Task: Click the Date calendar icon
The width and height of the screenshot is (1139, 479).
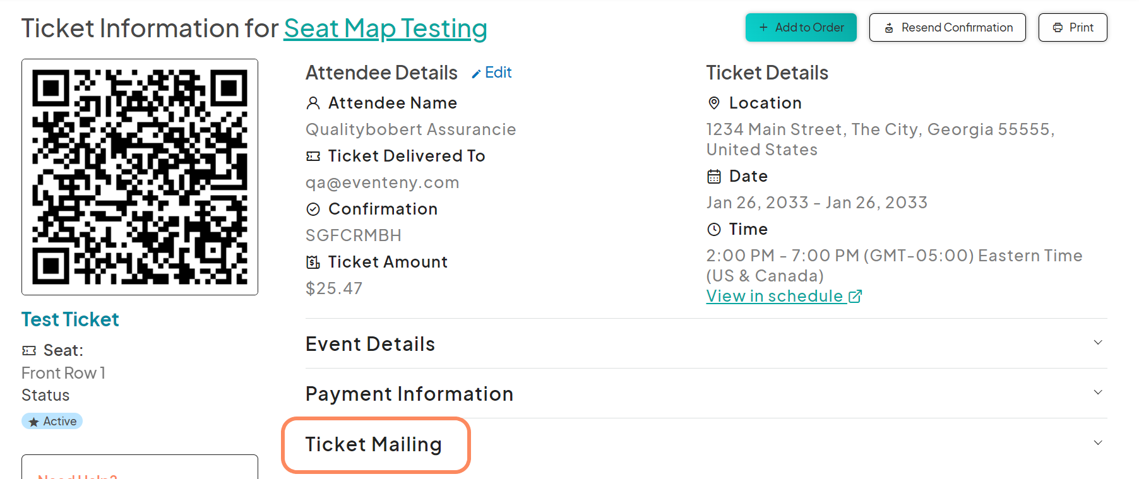Action: (x=714, y=176)
